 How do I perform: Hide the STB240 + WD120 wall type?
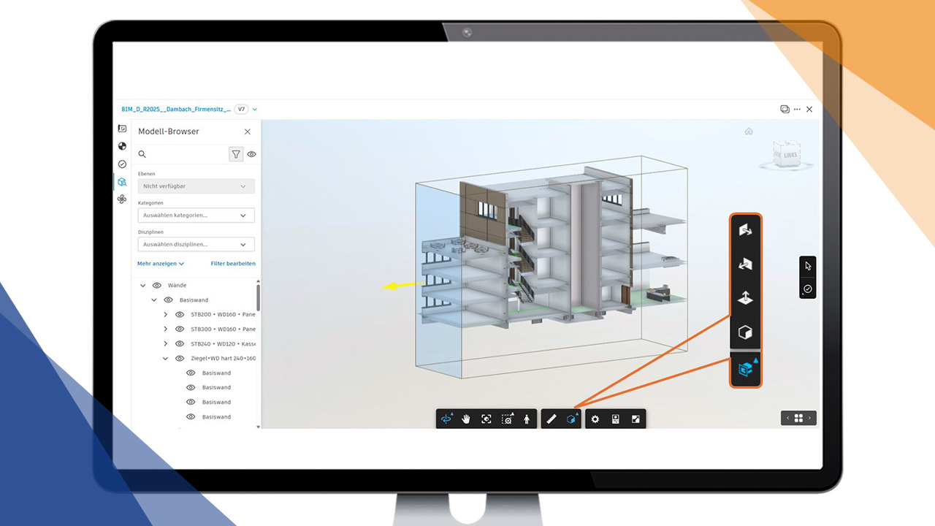[x=180, y=344]
